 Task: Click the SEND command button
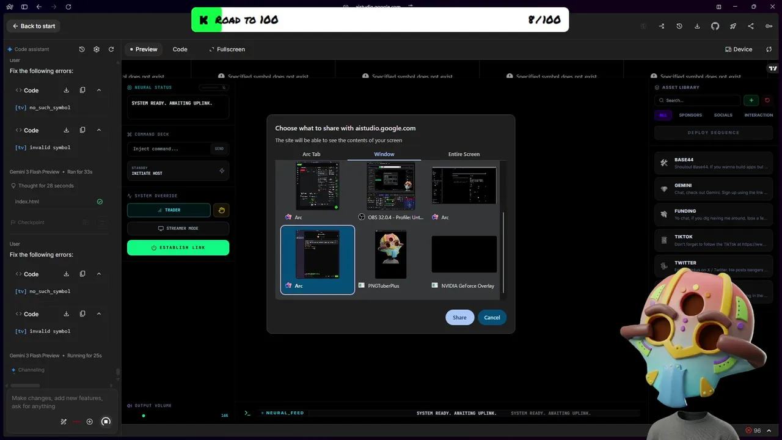[x=219, y=148]
